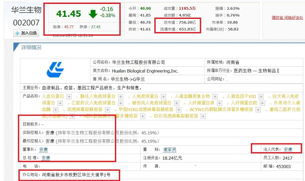Viewport: 305px width, 181px height.
Task: Open the 人纤维蛋白原 product link
Action: [201, 103]
